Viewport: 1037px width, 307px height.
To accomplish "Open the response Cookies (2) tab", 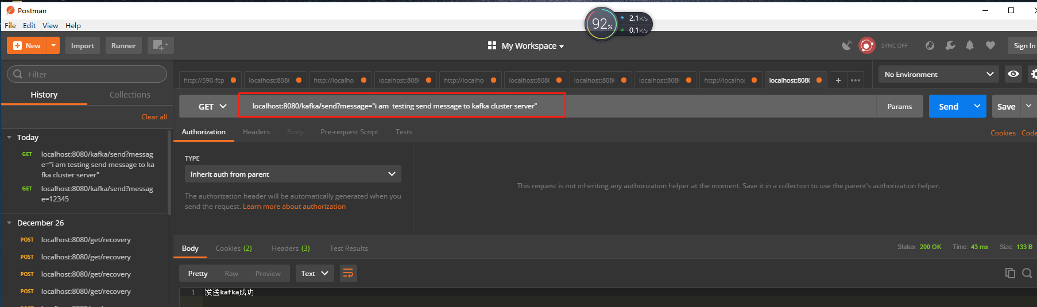I will point(234,248).
